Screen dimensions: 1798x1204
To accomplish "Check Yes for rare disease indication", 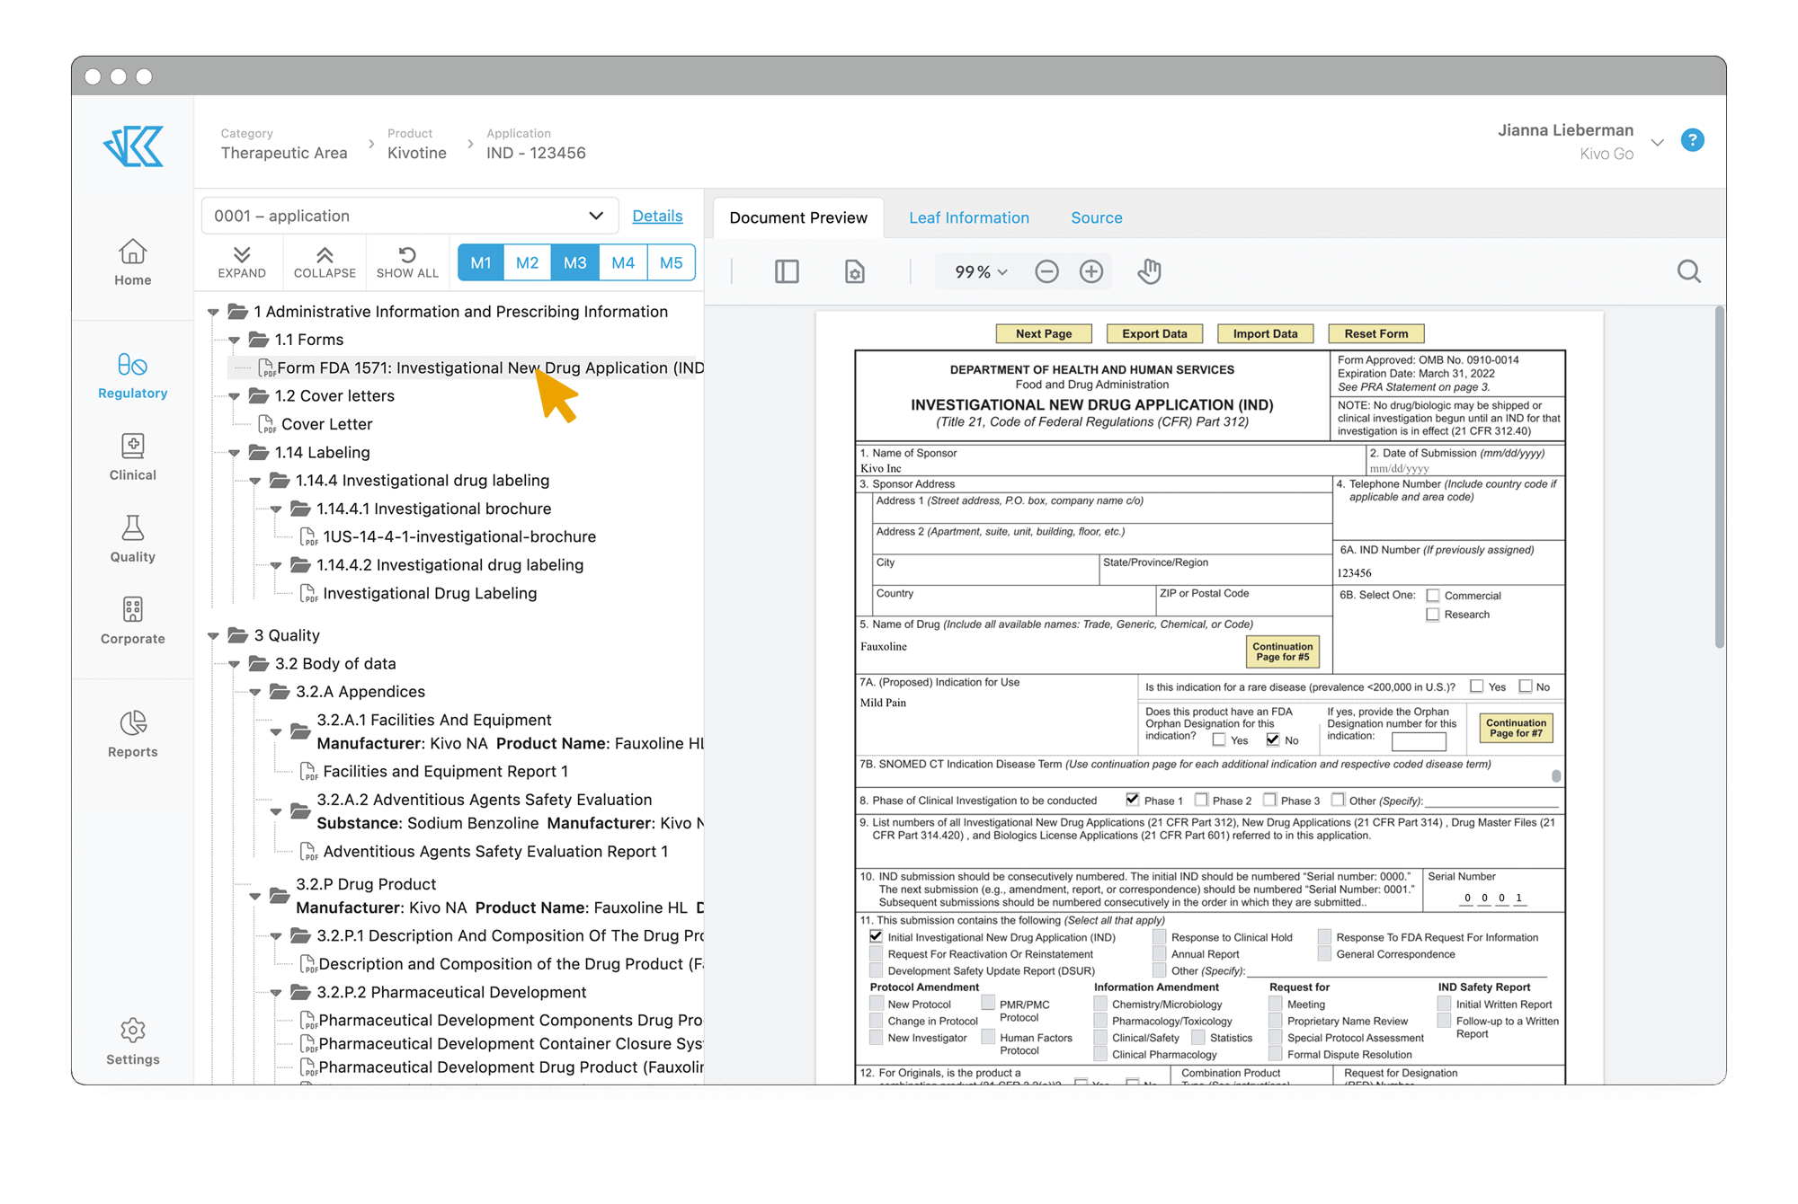I will coord(1476,686).
